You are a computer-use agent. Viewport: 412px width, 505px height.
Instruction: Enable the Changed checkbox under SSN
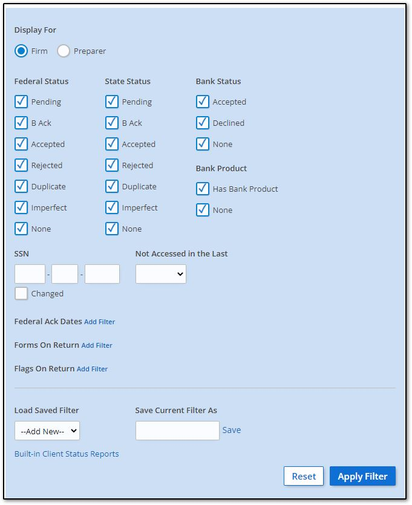21,293
